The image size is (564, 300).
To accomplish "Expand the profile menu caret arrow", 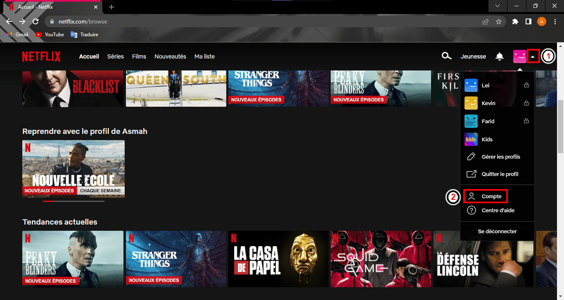I will tap(533, 56).
